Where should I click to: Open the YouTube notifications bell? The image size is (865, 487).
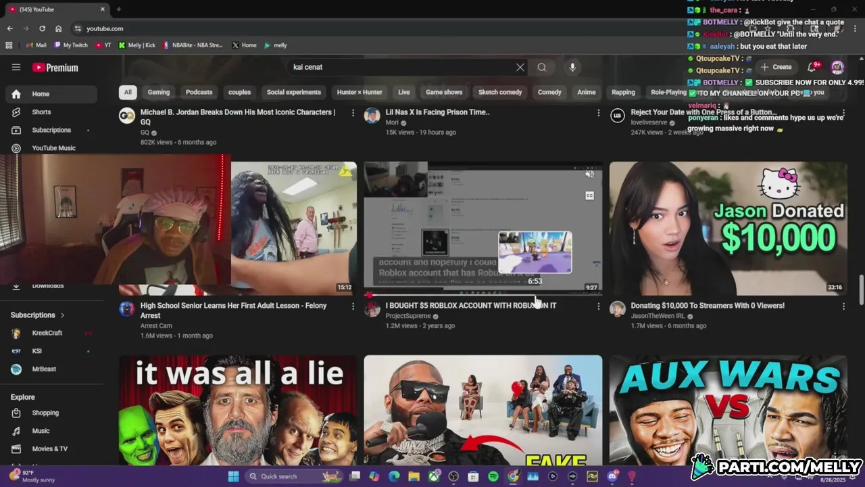[x=813, y=67]
